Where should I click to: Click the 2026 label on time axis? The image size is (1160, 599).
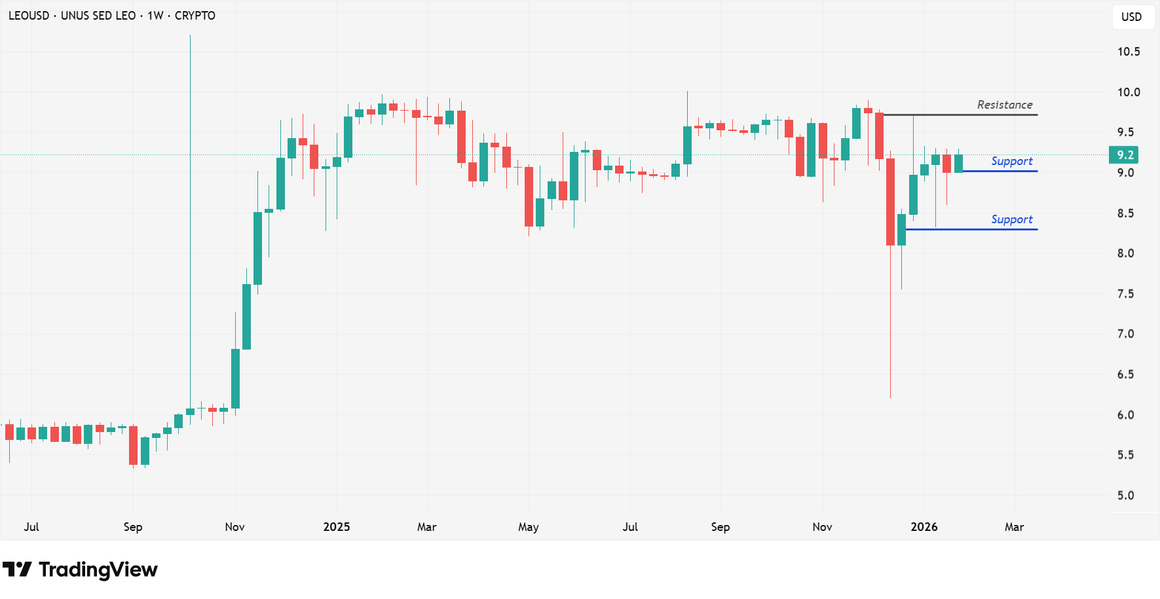924,527
